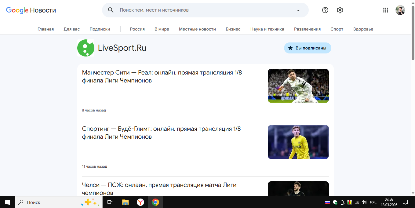
Task: Switch input language РУС indicator
Action: pyautogui.click(x=373, y=202)
